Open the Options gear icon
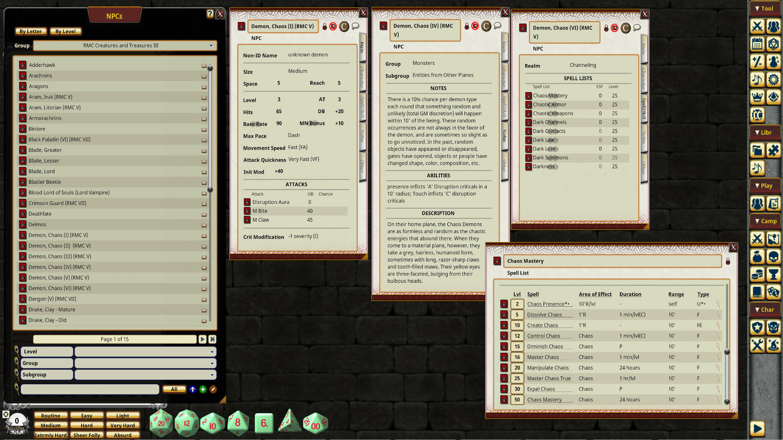Screen dimensions: 783x440 [774, 79]
